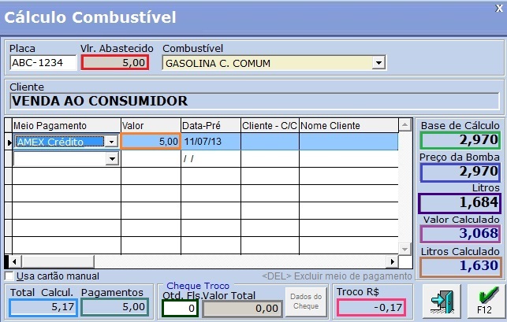Enable the Usa cartão manual checkbox
The height and width of the screenshot is (322, 507).
(x=9, y=276)
